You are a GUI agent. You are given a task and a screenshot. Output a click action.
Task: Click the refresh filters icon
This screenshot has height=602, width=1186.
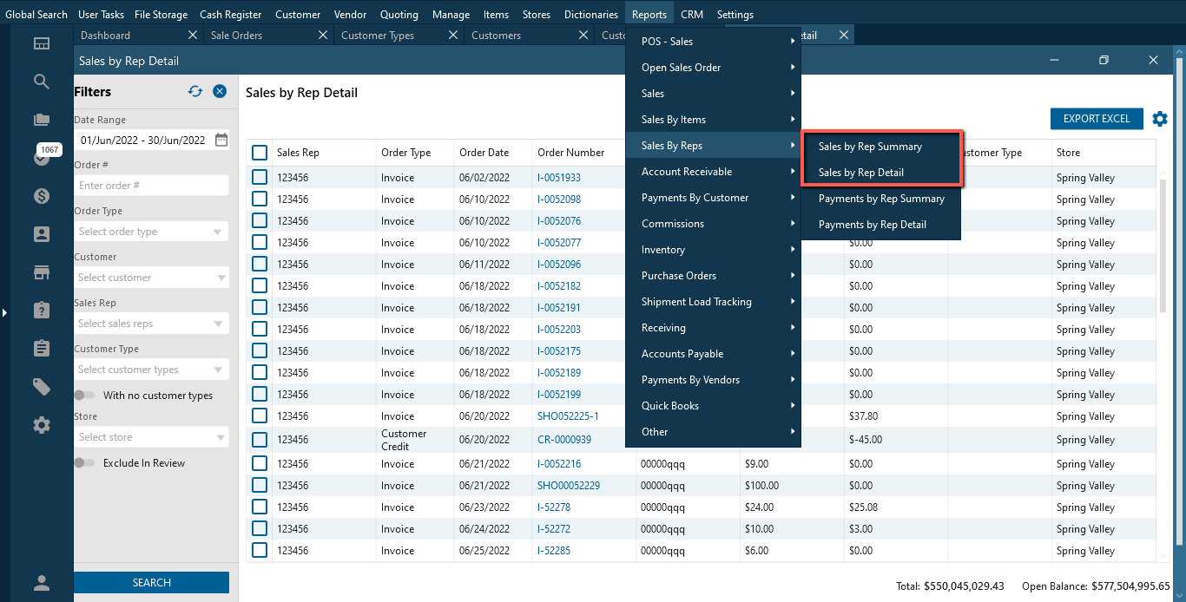[195, 91]
